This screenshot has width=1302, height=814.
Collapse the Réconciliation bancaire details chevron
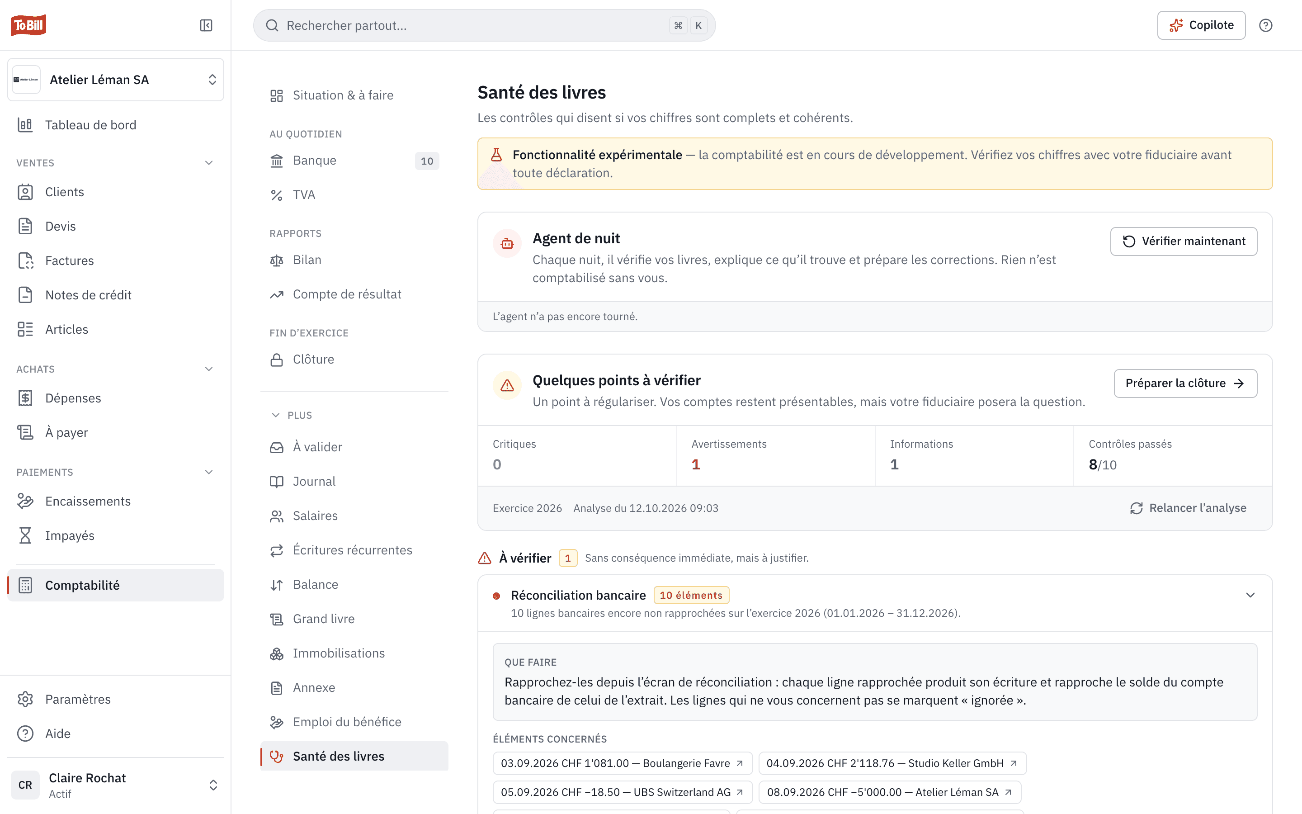click(x=1250, y=595)
